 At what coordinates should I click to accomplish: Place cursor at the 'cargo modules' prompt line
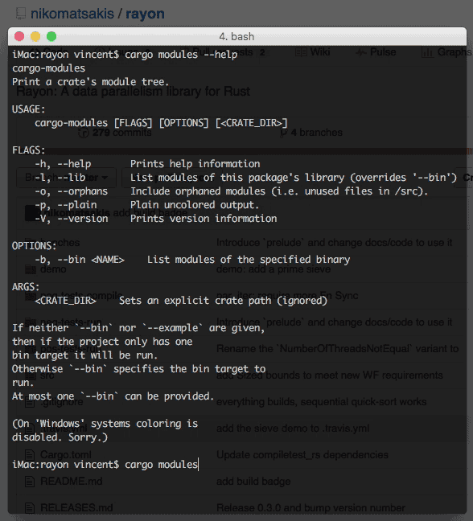105,465
